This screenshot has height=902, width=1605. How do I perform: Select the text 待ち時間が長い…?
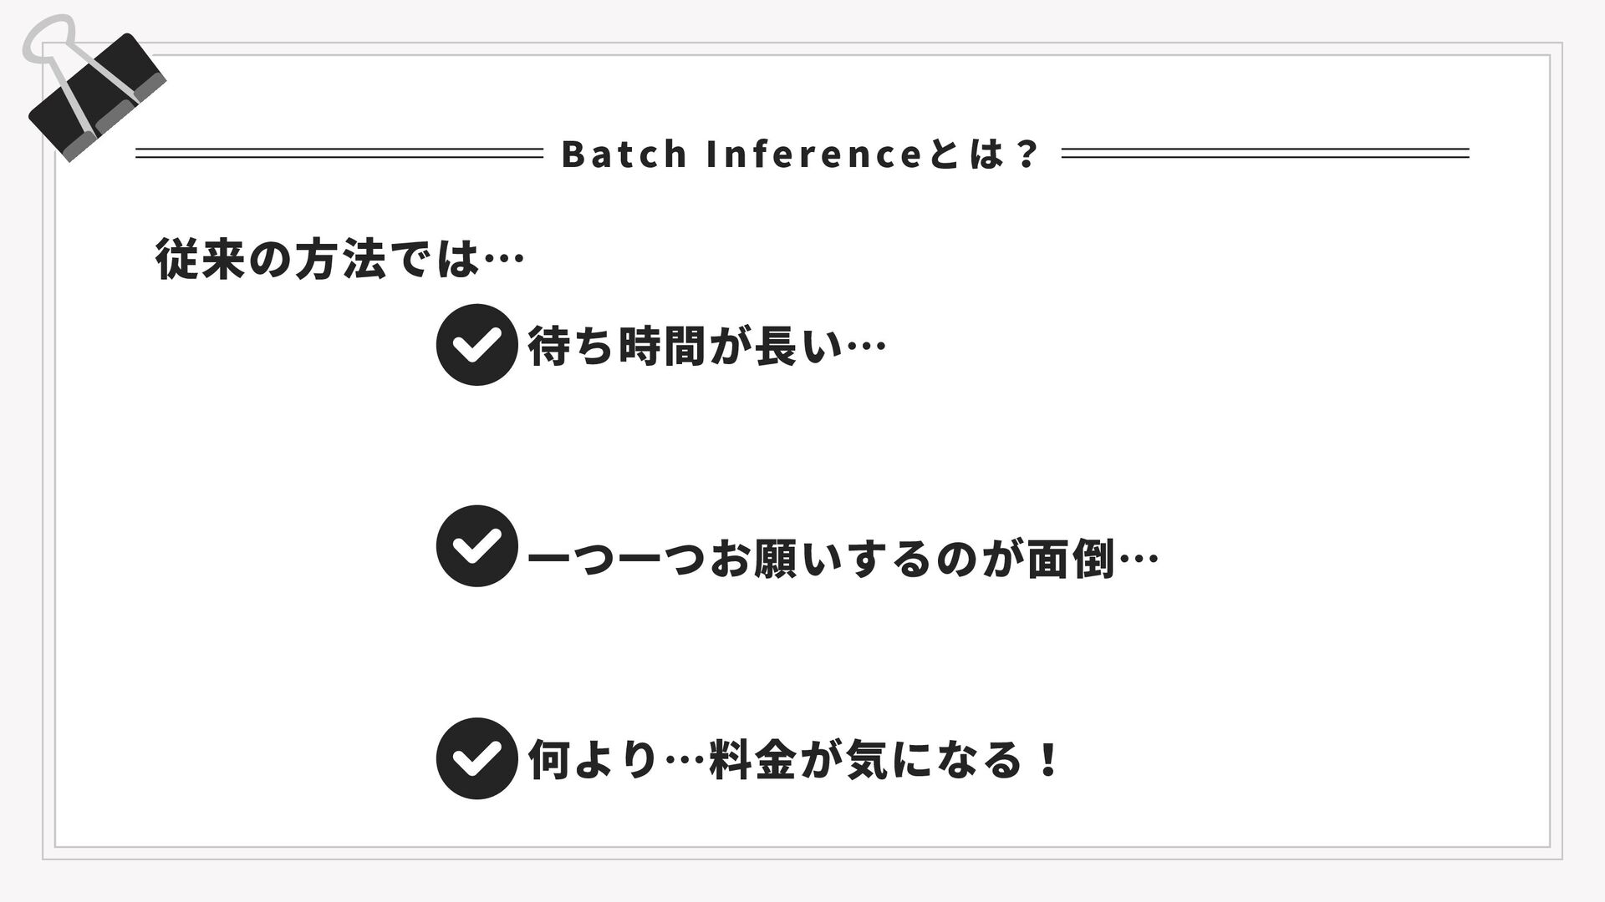(706, 346)
